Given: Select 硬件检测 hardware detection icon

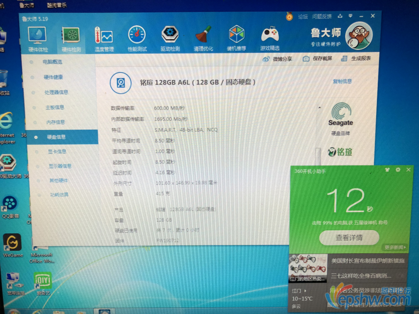Looking at the screenshot, I should [71, 40].
